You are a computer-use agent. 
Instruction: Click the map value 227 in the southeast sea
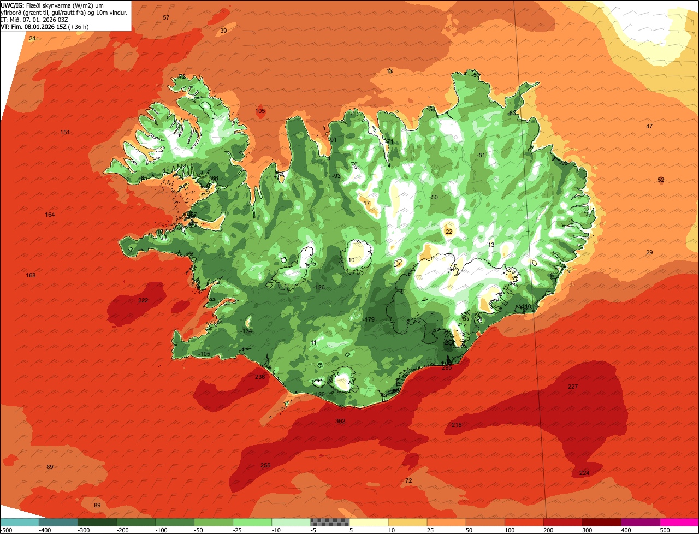point(572,387)
